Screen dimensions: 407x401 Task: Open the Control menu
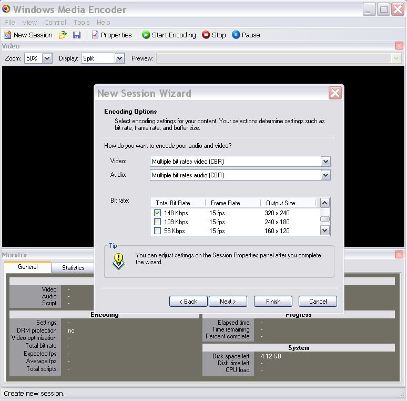[x=55, y=23]
